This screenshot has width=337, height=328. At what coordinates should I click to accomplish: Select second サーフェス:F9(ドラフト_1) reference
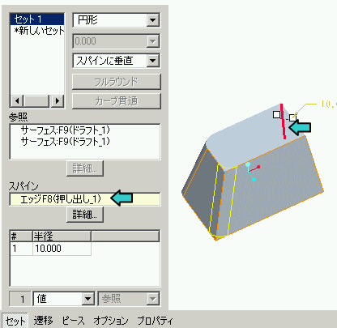[66, 141]
